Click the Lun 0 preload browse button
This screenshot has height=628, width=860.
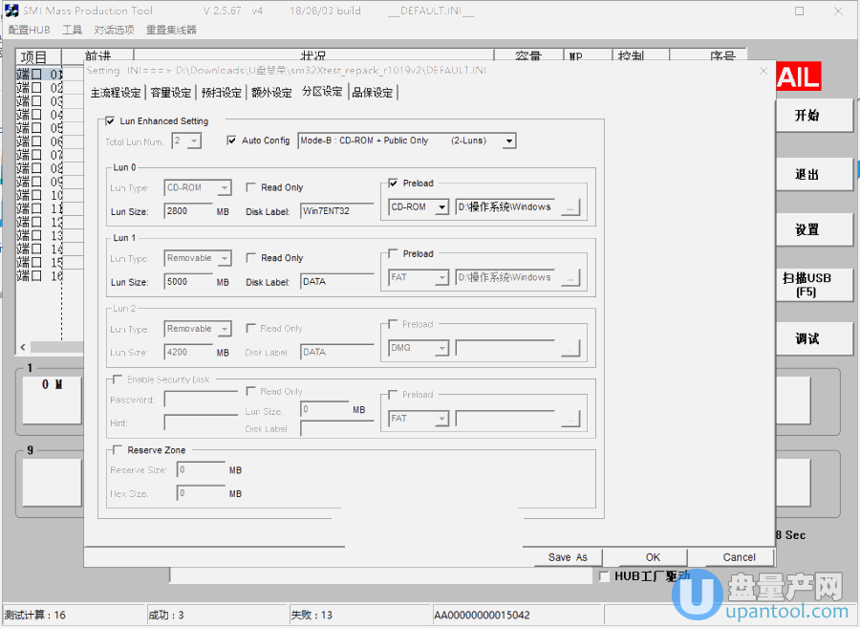(570, 207)
